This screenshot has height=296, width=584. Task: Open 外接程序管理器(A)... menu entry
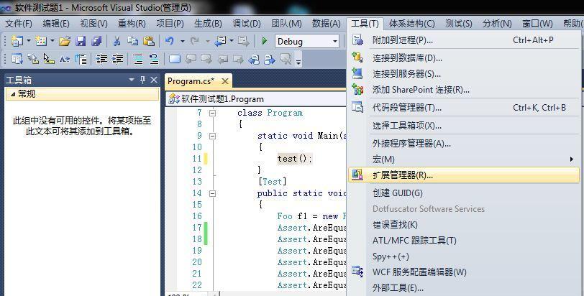[x=463, y=143]
